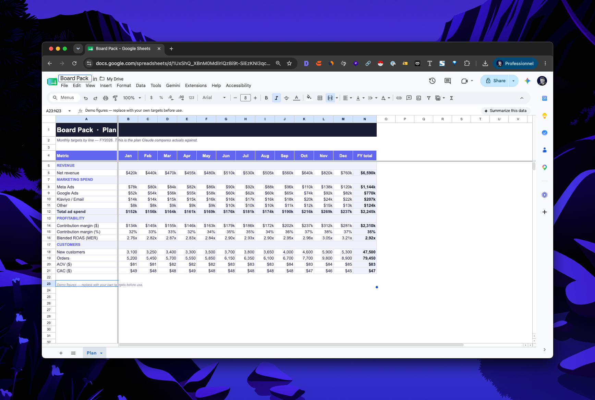The width and height of the screenshot is (595, 400).
Task: Toggle the merge cells button
Action: (x=330, y=98)
